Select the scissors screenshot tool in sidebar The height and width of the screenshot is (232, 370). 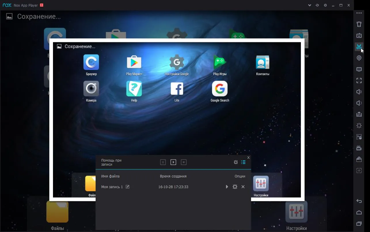click(359, 47)
